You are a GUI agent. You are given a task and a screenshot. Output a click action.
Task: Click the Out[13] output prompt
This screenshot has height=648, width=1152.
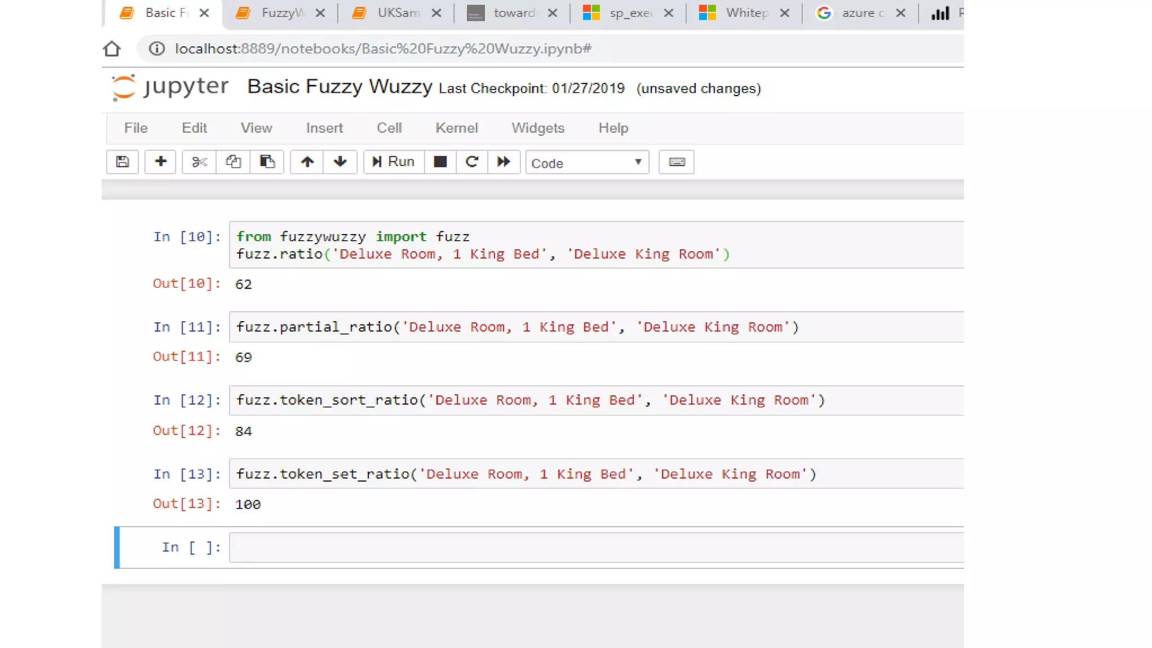pos(187,504)
